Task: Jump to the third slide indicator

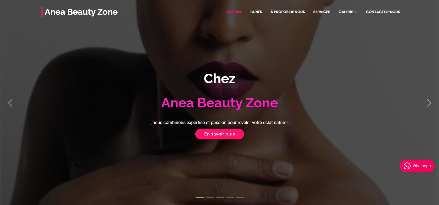Action: (220, 198)
